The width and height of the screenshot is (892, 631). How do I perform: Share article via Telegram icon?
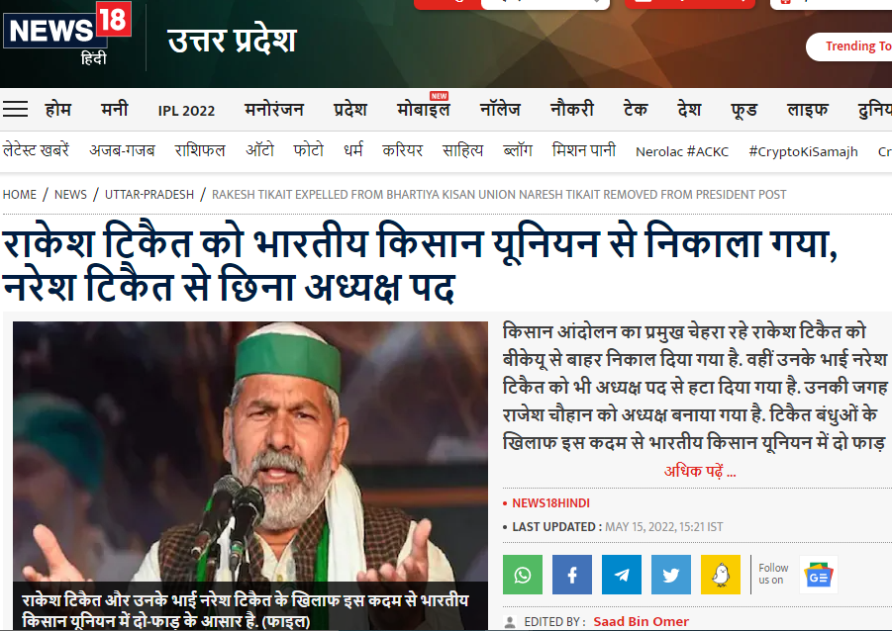(x=621, y=575)
